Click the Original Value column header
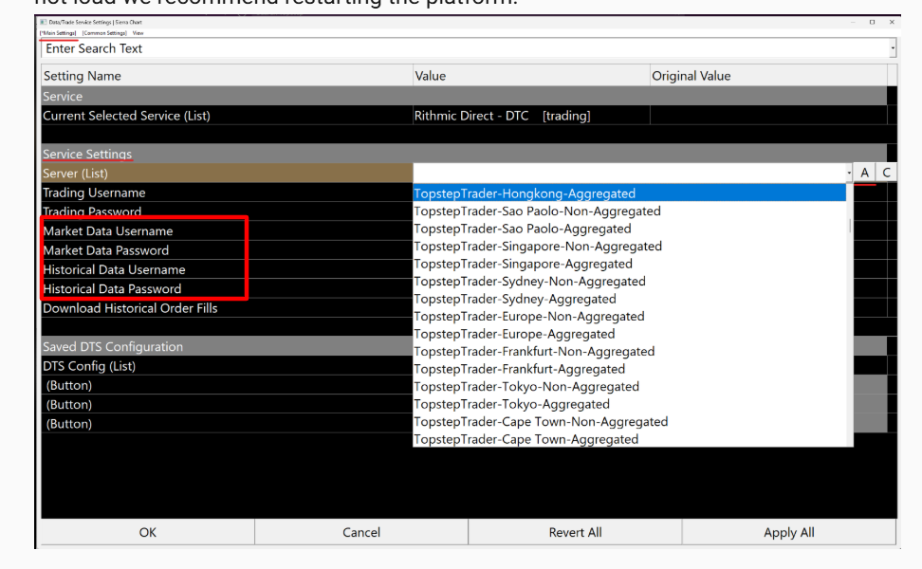 click(x=768, y=76)
